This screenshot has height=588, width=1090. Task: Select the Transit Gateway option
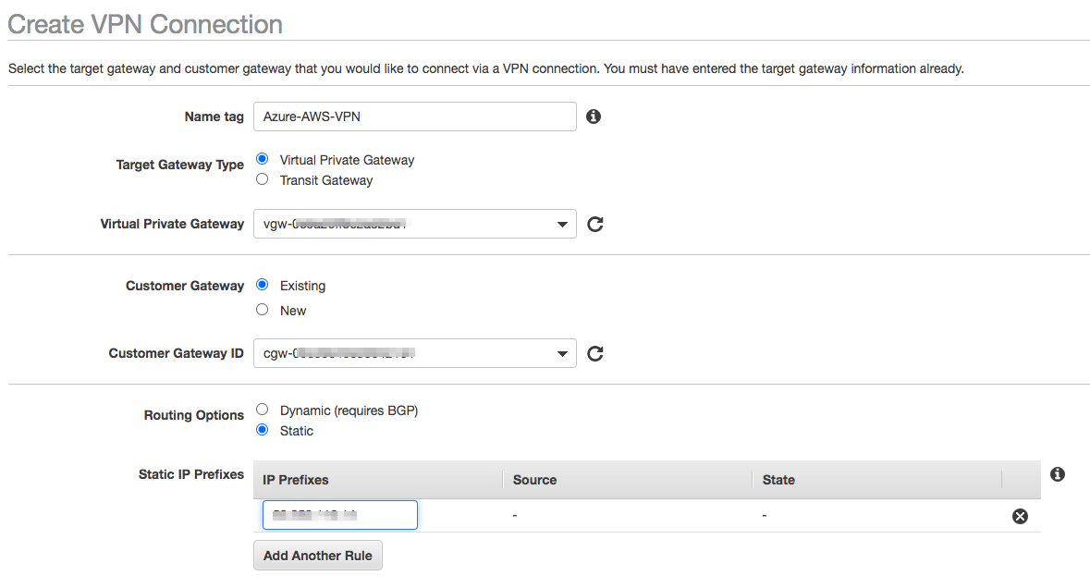click(x=262, y=179)
